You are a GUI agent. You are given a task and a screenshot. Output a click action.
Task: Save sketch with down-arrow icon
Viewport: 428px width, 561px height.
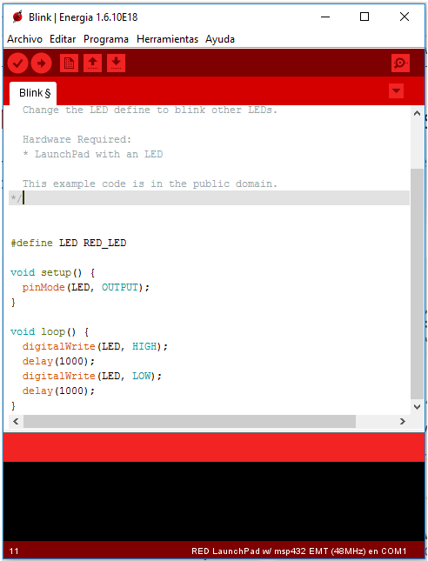coord(116,63)
